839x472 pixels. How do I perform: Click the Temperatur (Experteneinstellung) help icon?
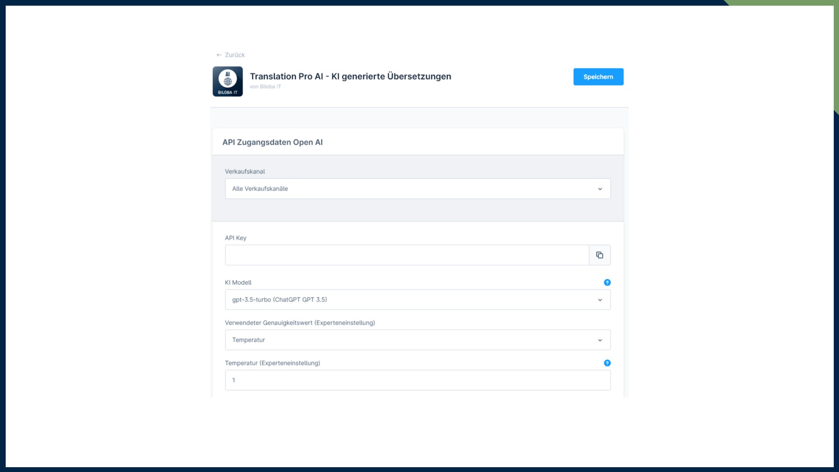coord(607,363)
